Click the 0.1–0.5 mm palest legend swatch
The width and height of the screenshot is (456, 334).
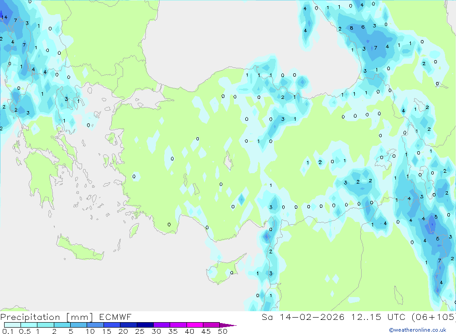pos(12,325)
